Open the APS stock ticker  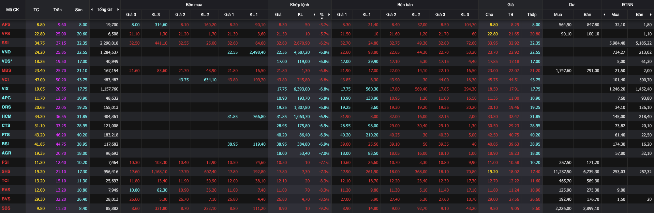(x=6, y=24)
